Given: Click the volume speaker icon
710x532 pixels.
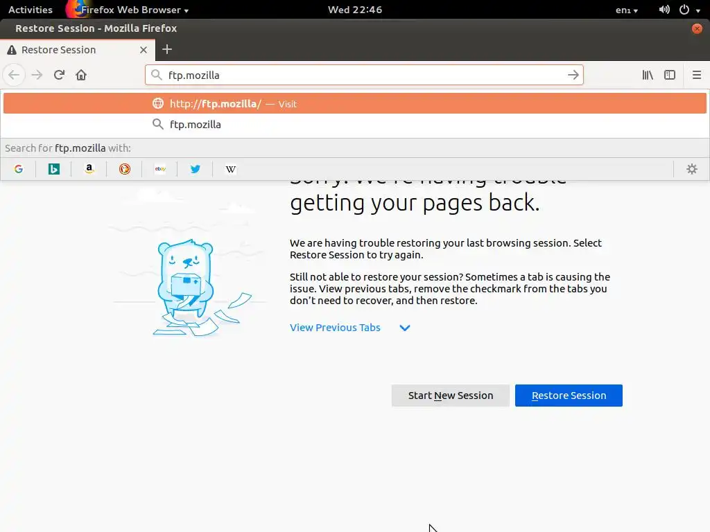Looking at the screenshot, I should pos(664,10).
